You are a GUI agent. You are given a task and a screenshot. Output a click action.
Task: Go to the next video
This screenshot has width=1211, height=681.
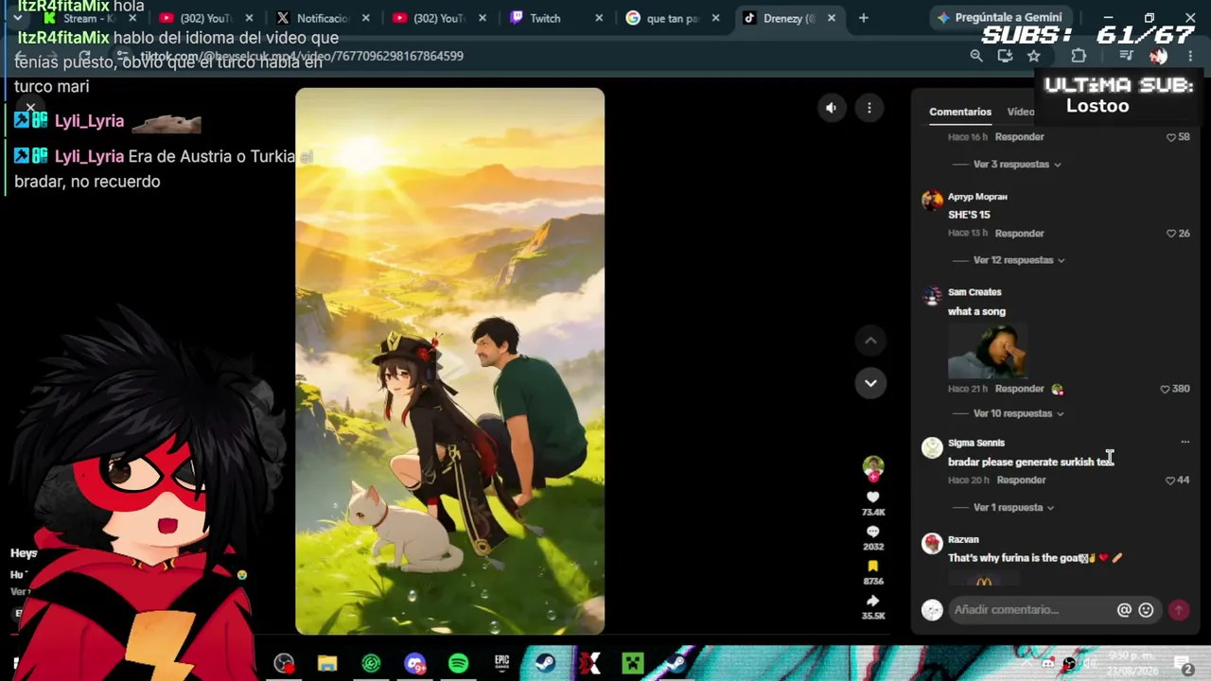click(870, 383)
